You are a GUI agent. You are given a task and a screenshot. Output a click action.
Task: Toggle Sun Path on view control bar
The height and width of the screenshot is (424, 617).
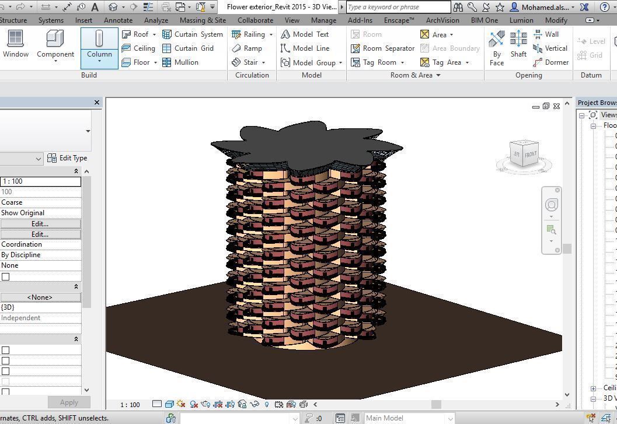(x=181, y=404)
